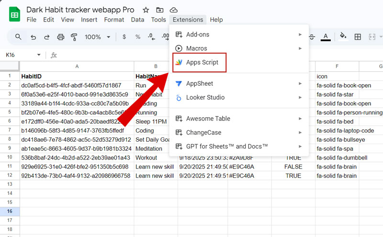Open the zoom level dropdown at 100%
This screenshot has width=383, height=237.
click(x=98, y=37)
